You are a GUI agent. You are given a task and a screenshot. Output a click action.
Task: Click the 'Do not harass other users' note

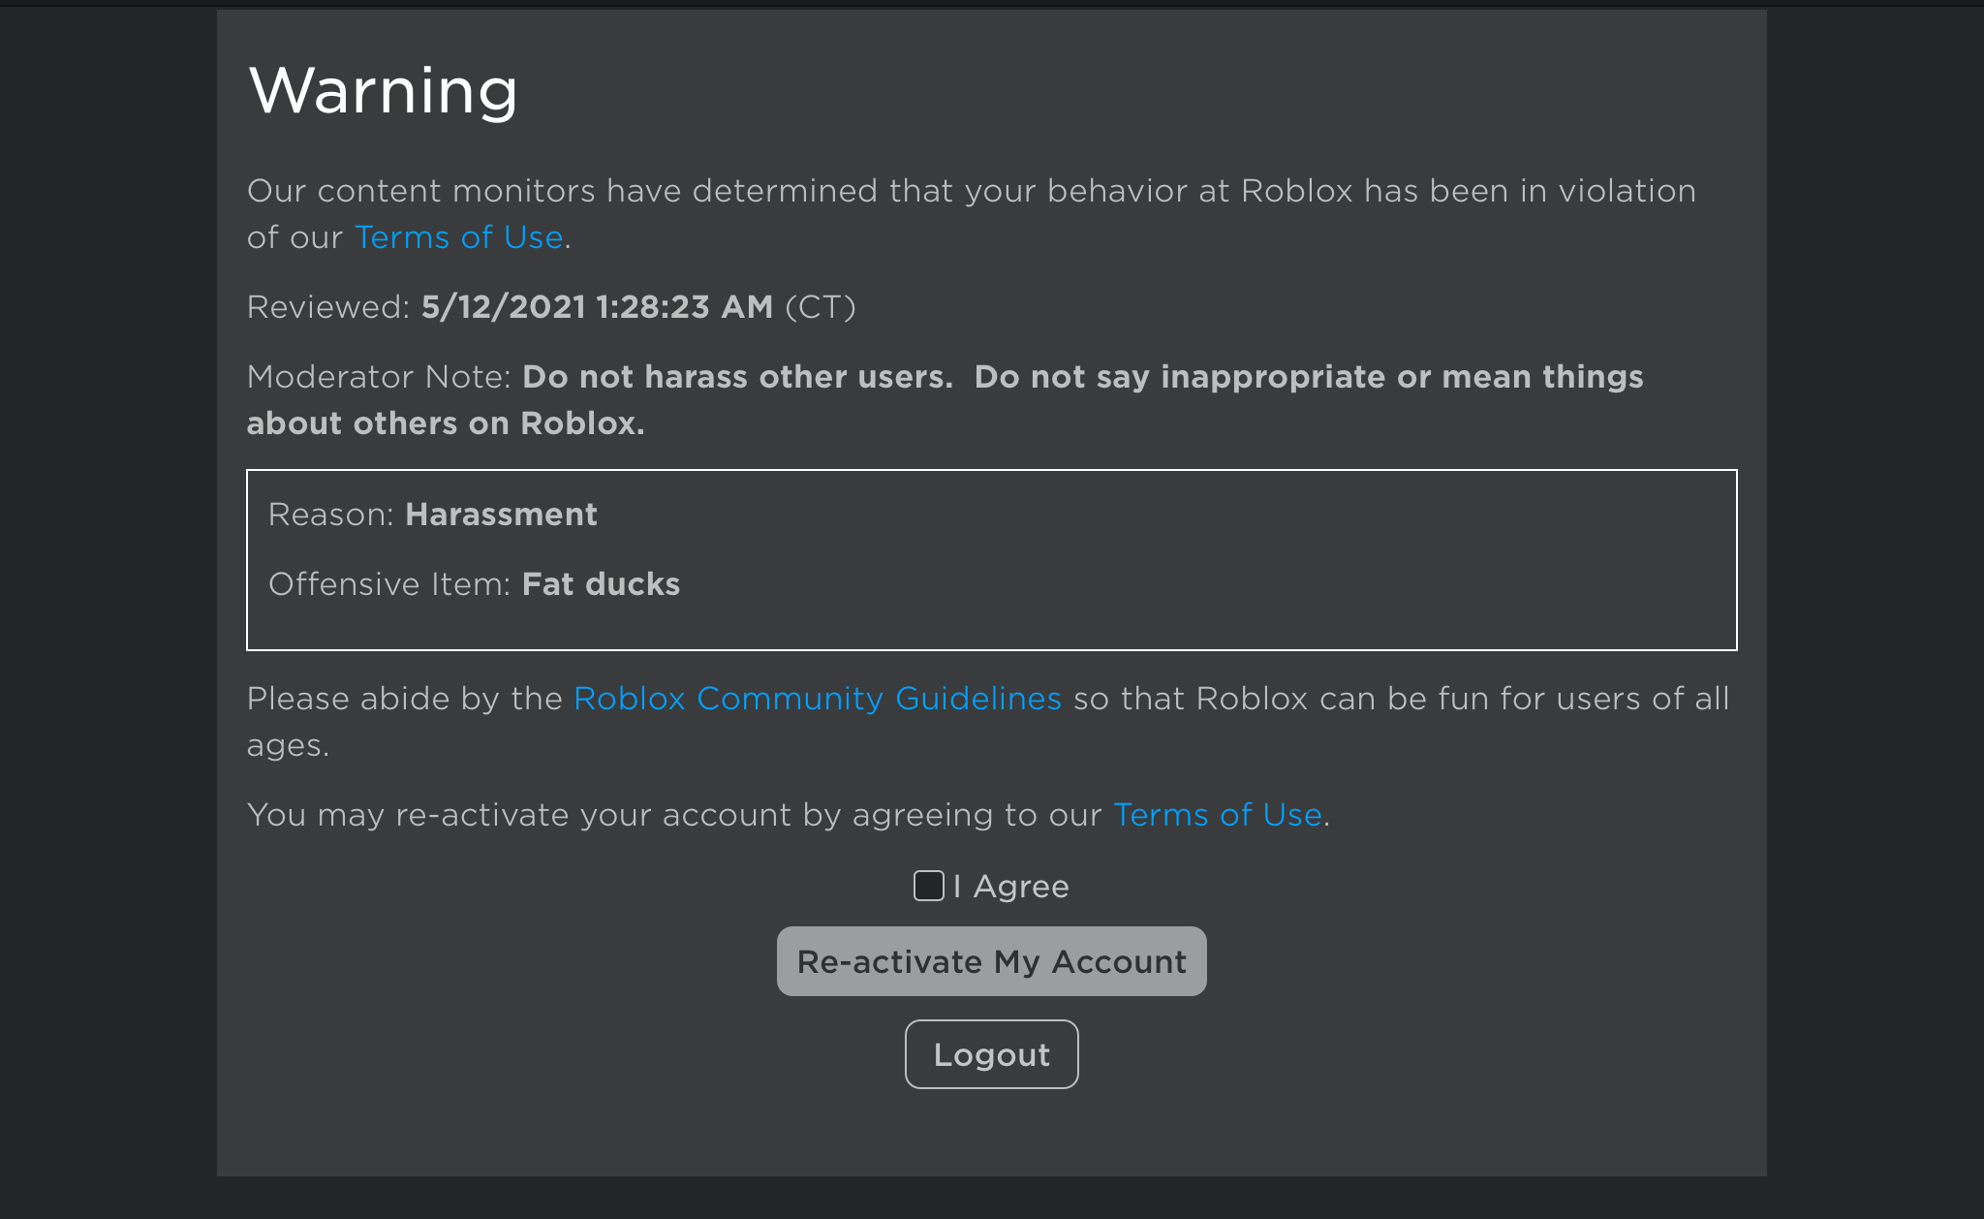pos(737,377)
